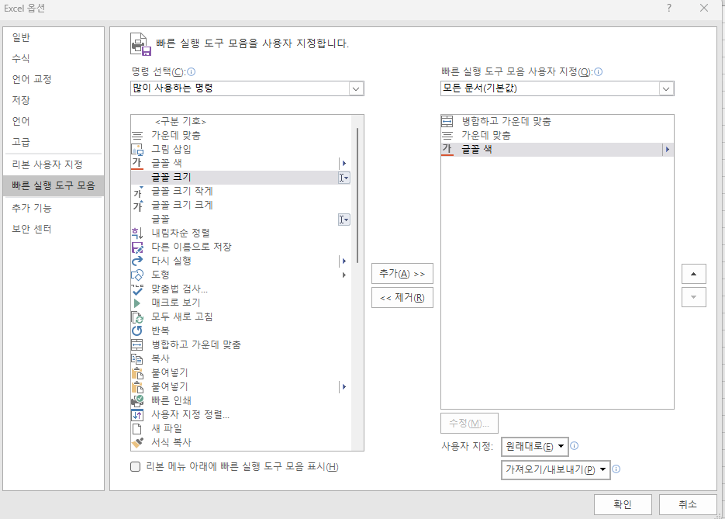Open the 원래대로 dropdown button
Image resolution: width=725 pixels, height=519 pixels.
coord(534,446)
